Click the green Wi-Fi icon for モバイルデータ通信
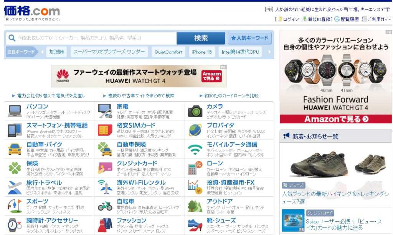Screen dimensions: 393x235 coord(195,149)
